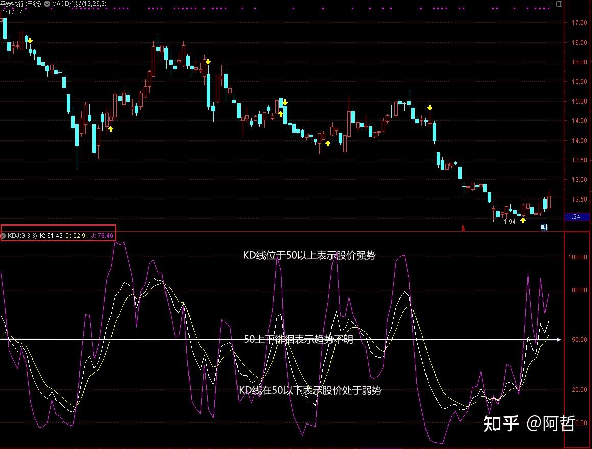Viewport: 592px width, 449px height.
Task: Open the 财 financial report marker
Action: coord(544,228)
